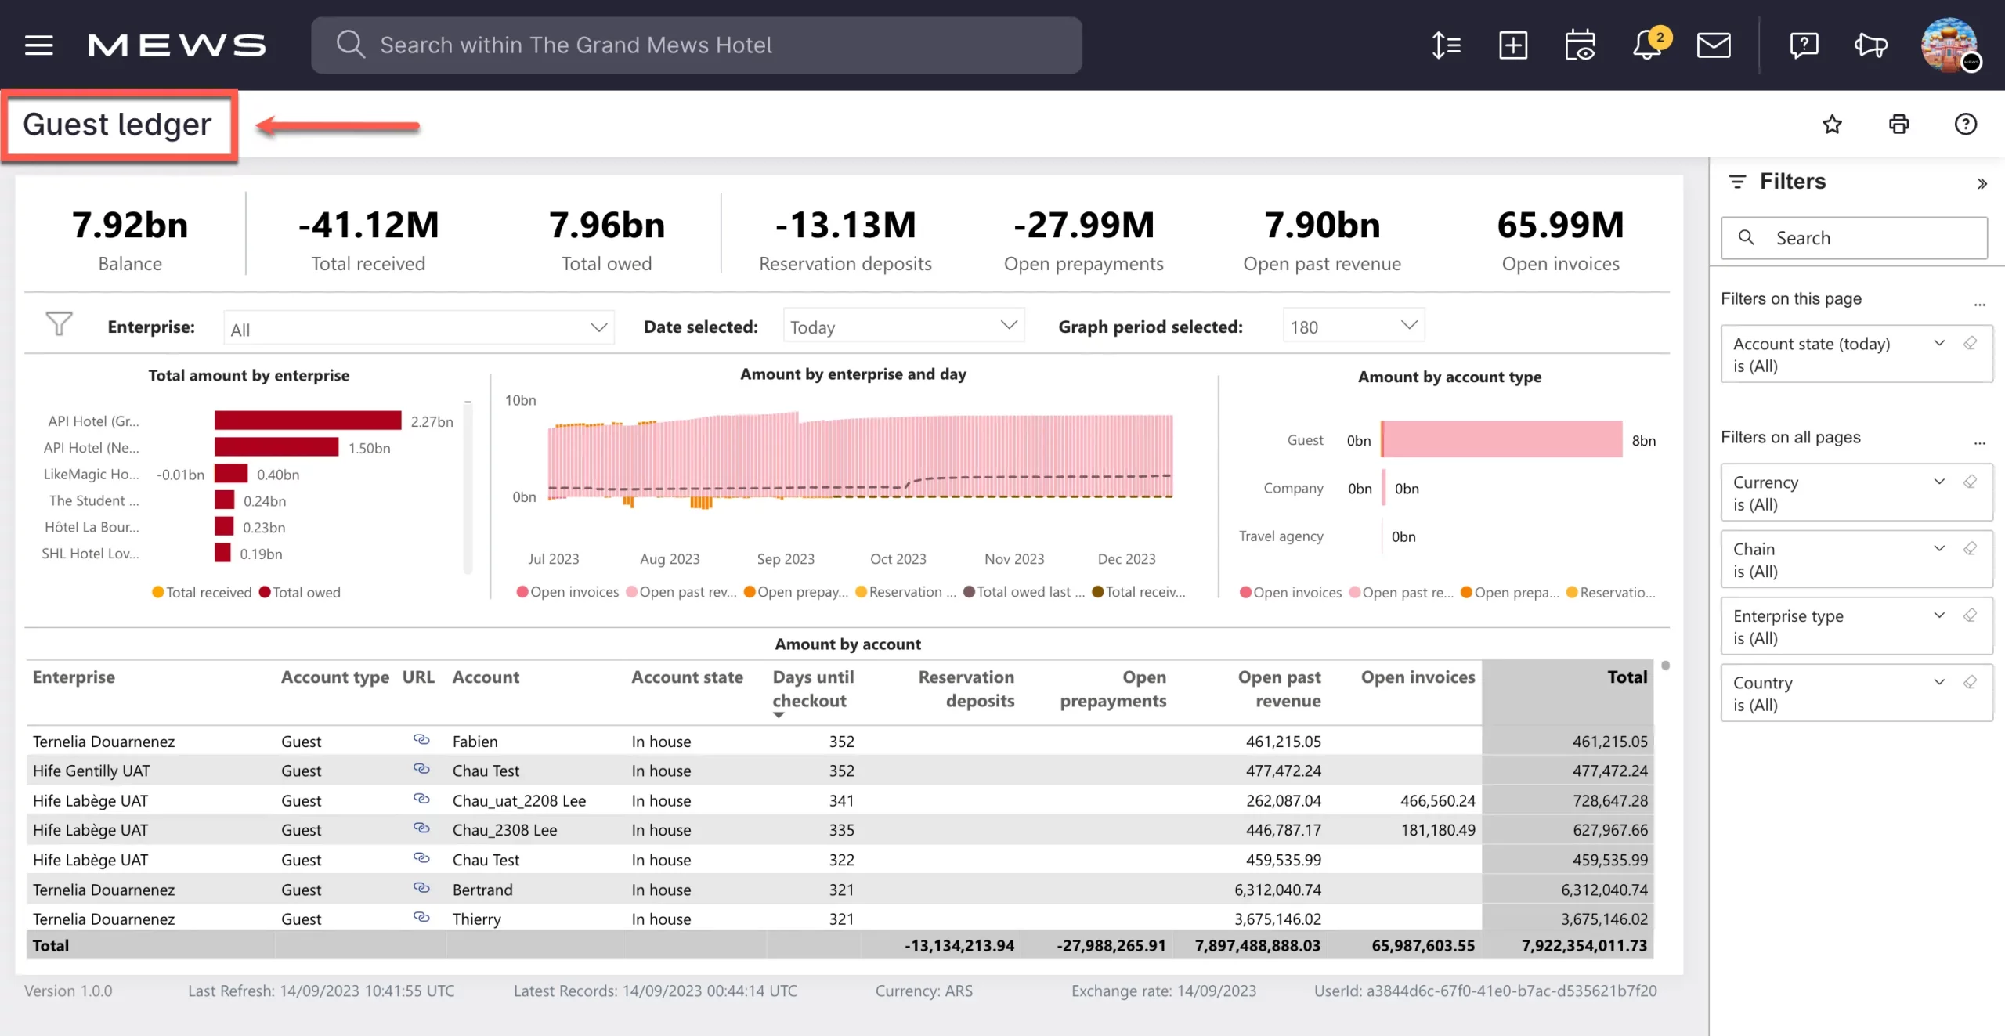Open the user profile avatar

pos(1949,45)
